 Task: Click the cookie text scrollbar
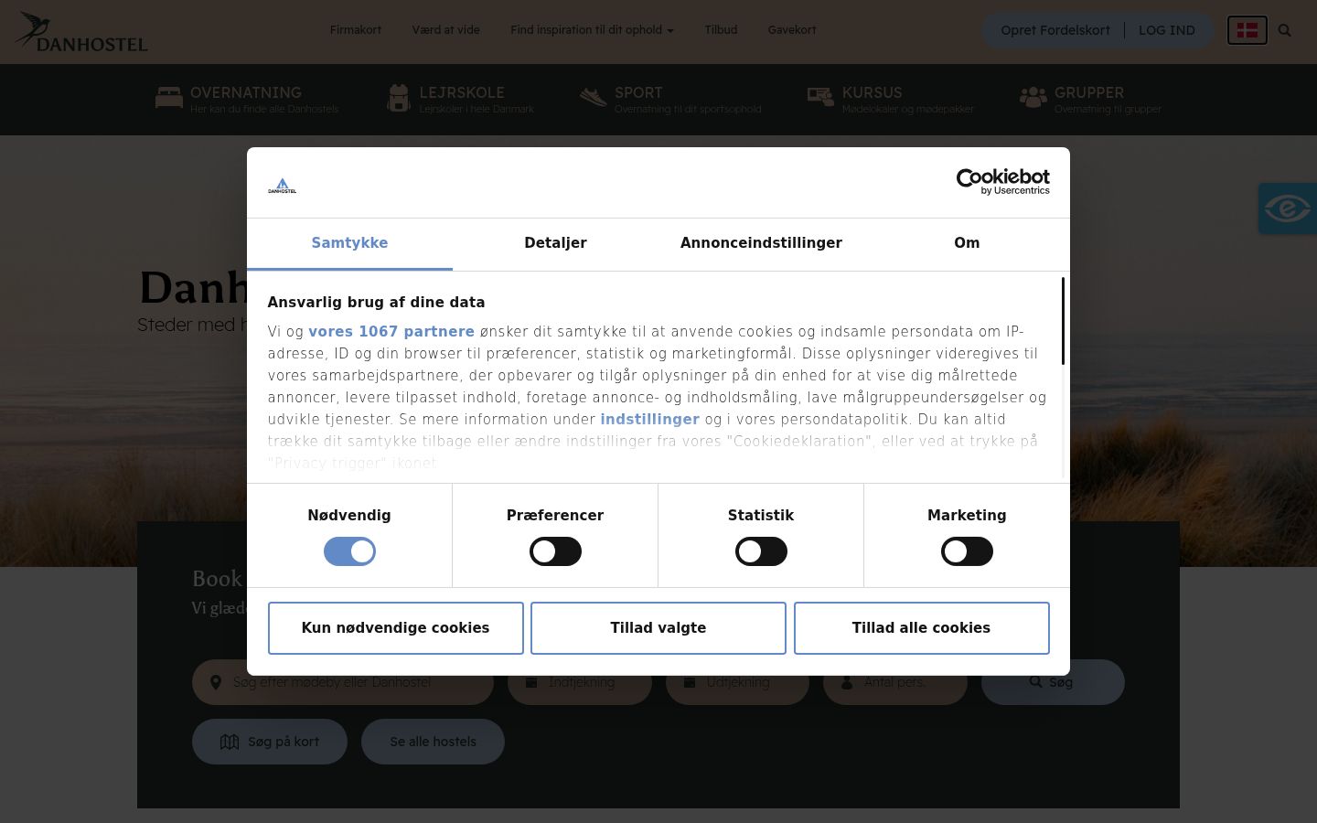pos(1063,321)
